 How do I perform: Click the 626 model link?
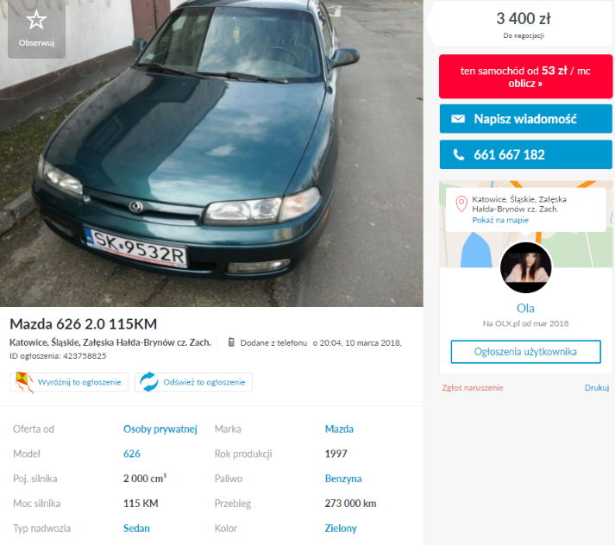(132, 454)
